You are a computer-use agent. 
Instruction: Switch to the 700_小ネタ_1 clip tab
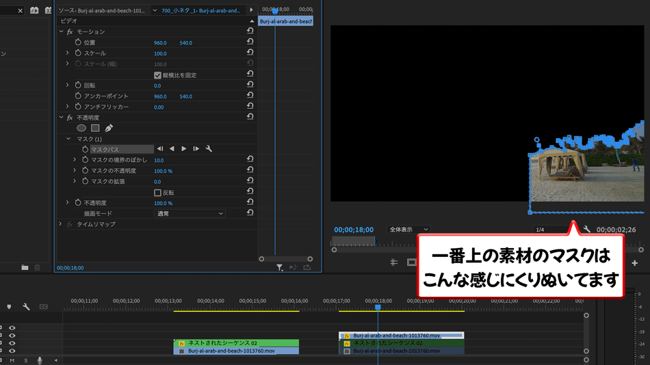[x=200, y=11]
